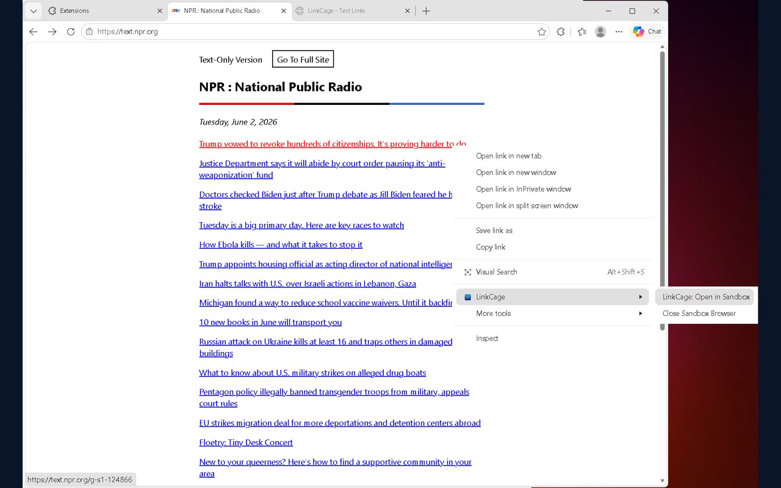
Task: Open Settings and more ellipsis menu
Action: click(x=619, y=32)
